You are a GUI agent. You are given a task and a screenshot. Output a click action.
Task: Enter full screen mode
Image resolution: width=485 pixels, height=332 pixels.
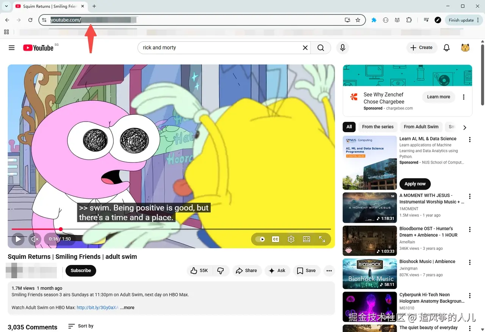(x=322, y=239)
